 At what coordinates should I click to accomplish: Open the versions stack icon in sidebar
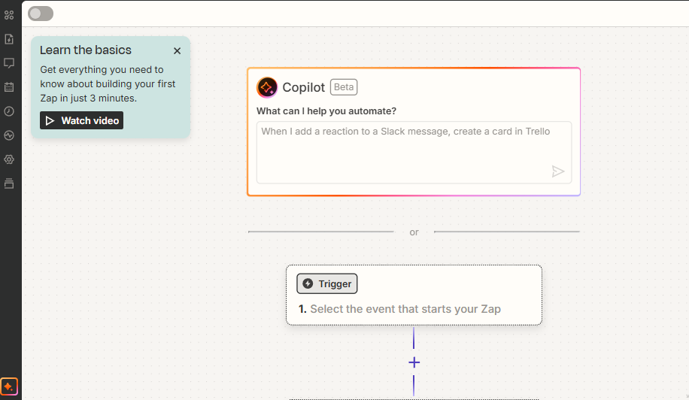[x=9, y=183]
